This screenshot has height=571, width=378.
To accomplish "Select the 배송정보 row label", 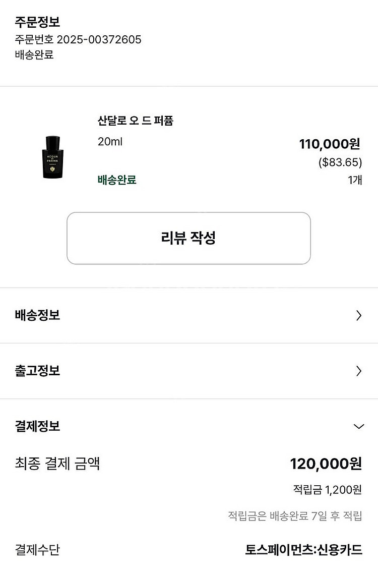I will click(x=38, y=315).
